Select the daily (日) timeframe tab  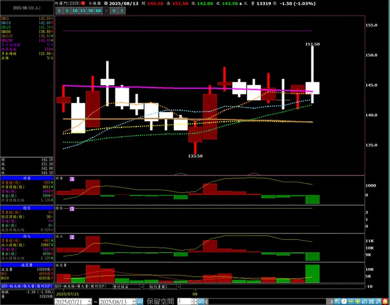click(x=106, y=11)
